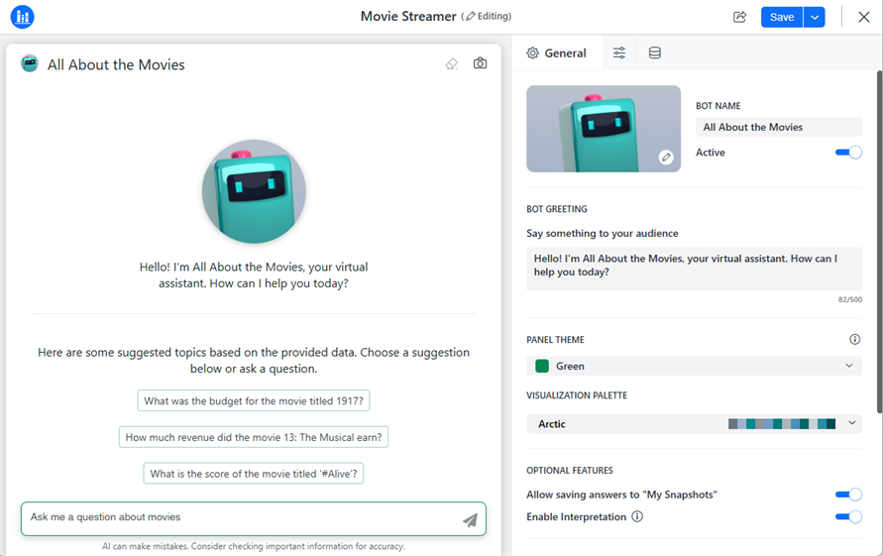Screen dimensions: 883x556
Task: Take a snapshot with the camera icon
Action: tap(480, 63)
